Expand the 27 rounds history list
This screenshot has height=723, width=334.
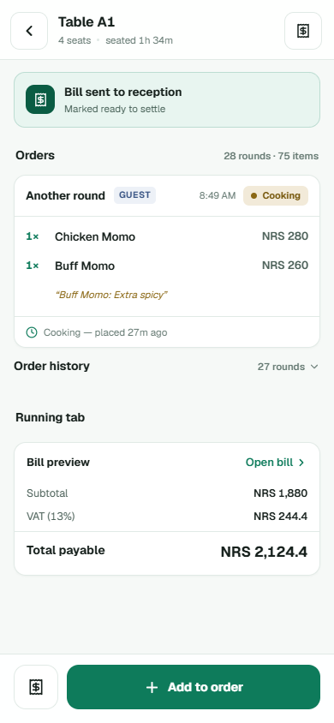(x=288, y=367)
